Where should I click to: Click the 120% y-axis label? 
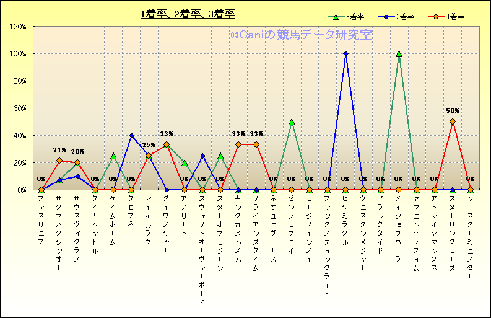click(x=17, y=27)
